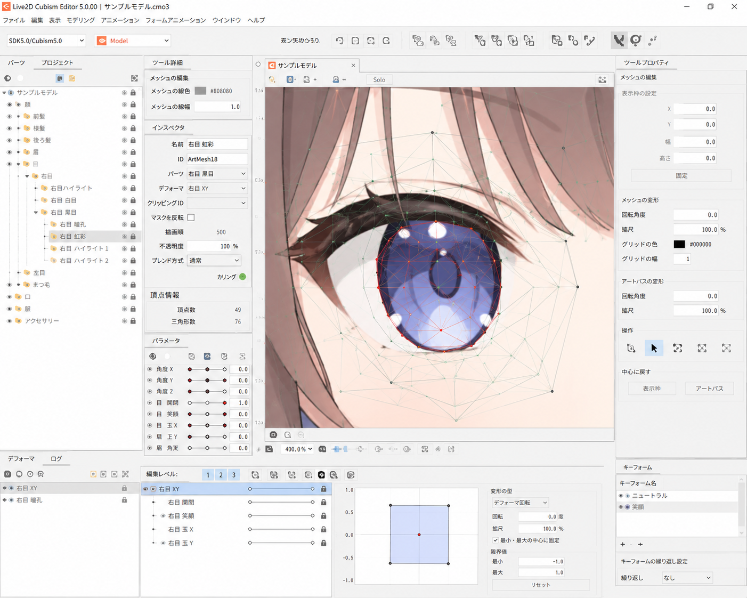Open the パーツ dropdown showing 右目 黒目
This screenshot has height=598, width=747.
pos(217,174)
